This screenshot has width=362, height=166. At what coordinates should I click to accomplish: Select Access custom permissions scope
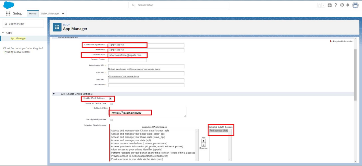coord(139,143)
